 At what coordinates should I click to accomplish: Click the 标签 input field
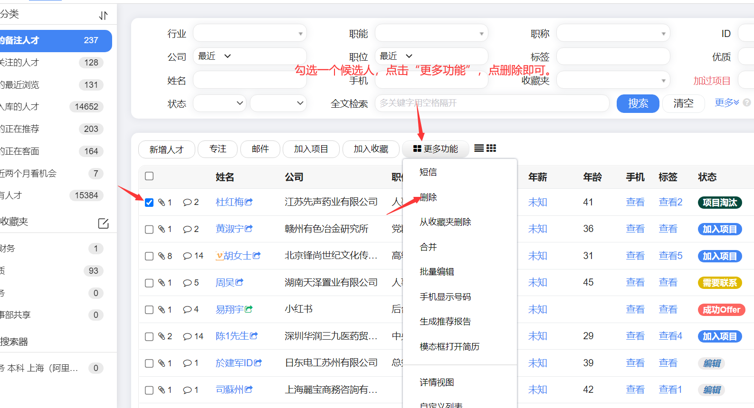pos(613,56)
